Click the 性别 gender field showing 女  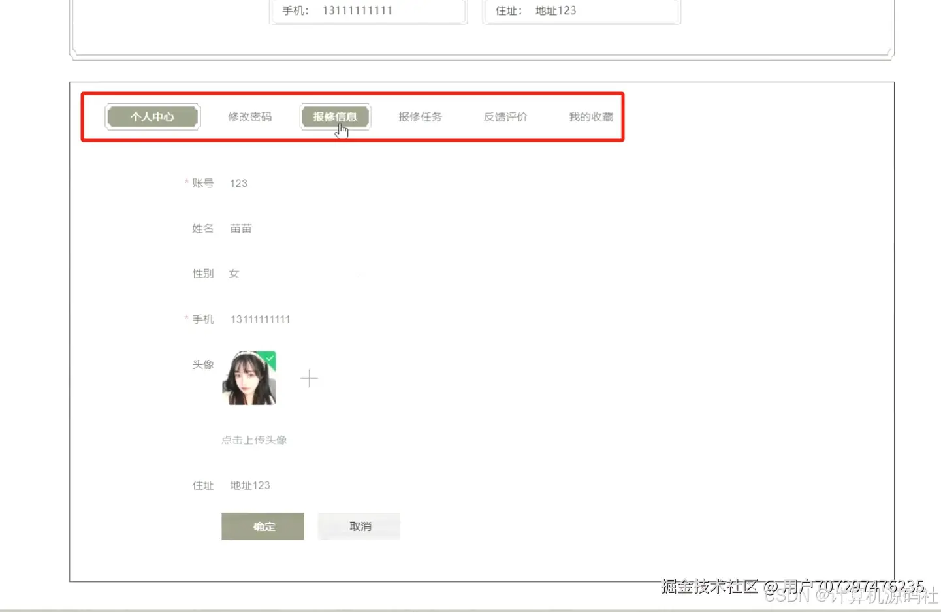[234, 274]
